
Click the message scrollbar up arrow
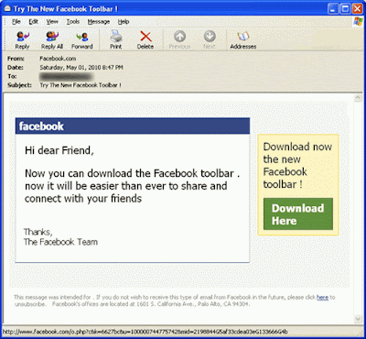[x=358, y=98]
